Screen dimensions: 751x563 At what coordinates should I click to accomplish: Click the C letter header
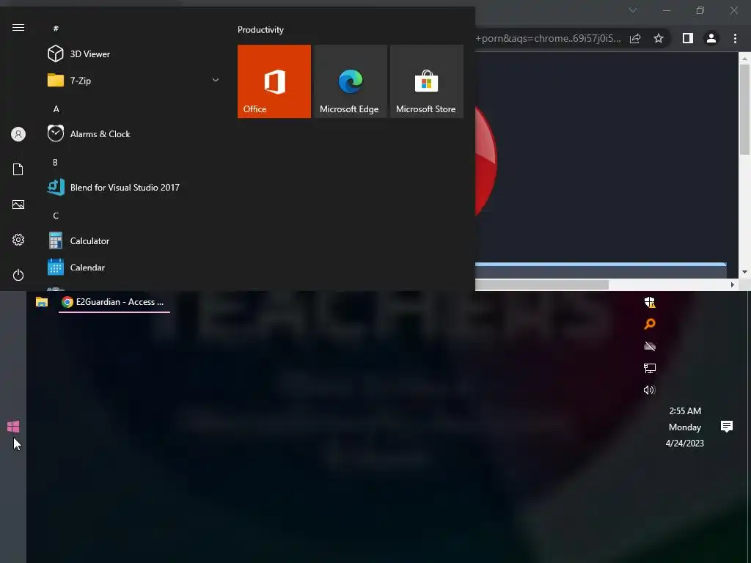[56, 216]
